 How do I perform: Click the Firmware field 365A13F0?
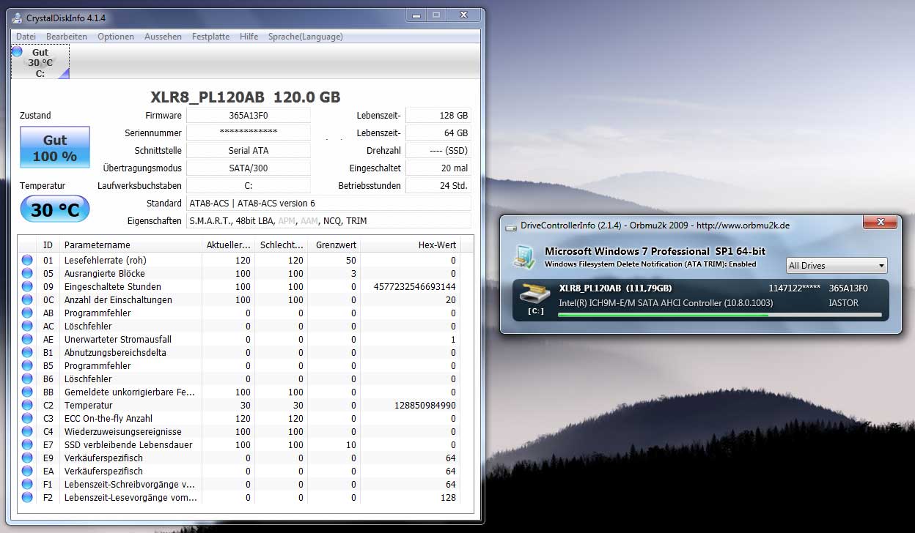tap(249, 115)
